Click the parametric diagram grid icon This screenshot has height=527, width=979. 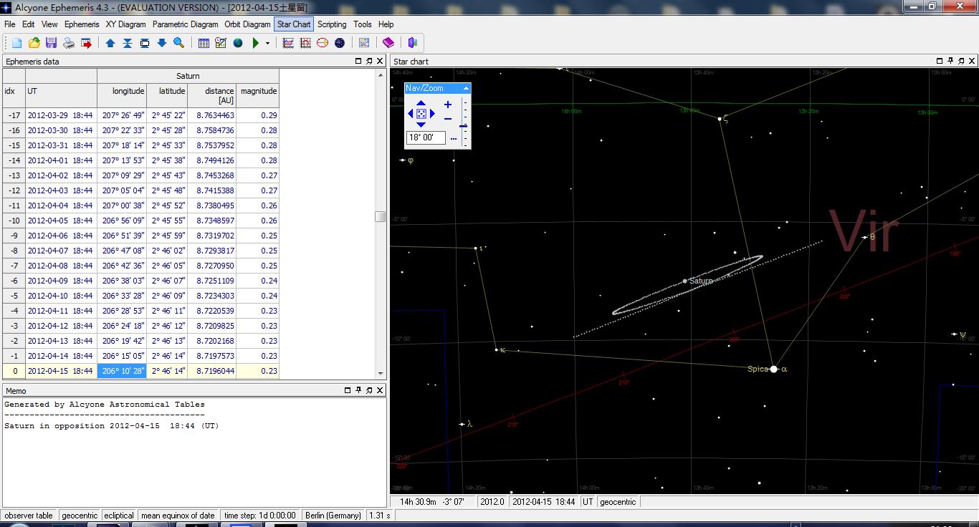pos(305,43)
